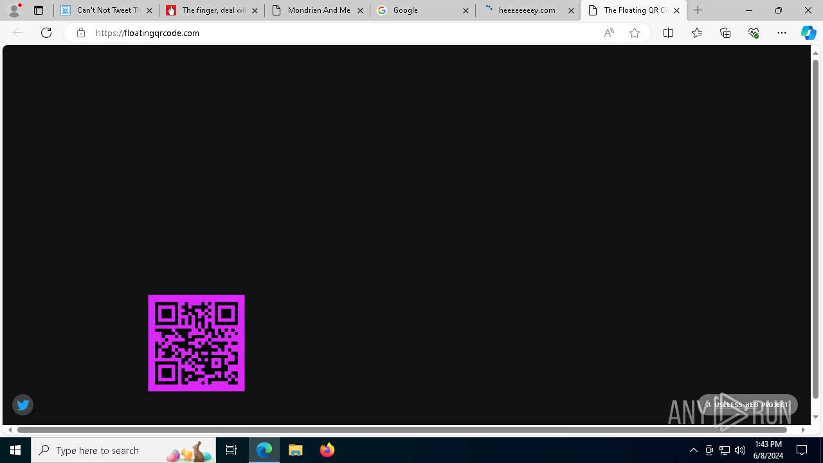Click the floating magenta QR code
823x463 pixels.
[x=196, y=343]
